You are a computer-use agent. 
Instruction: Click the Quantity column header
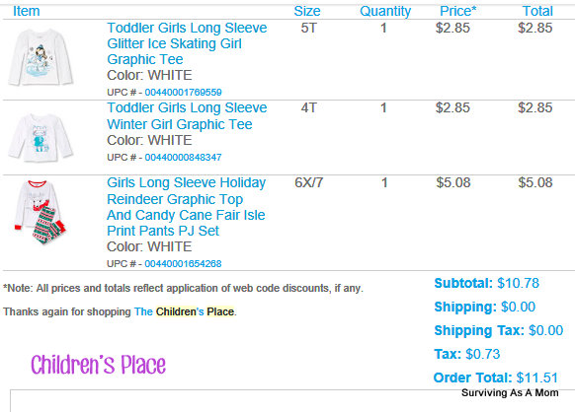(x=385, y=12)
